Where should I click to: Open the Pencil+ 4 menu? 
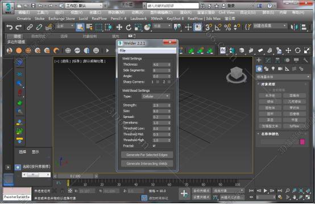click(x=118, y=19)
